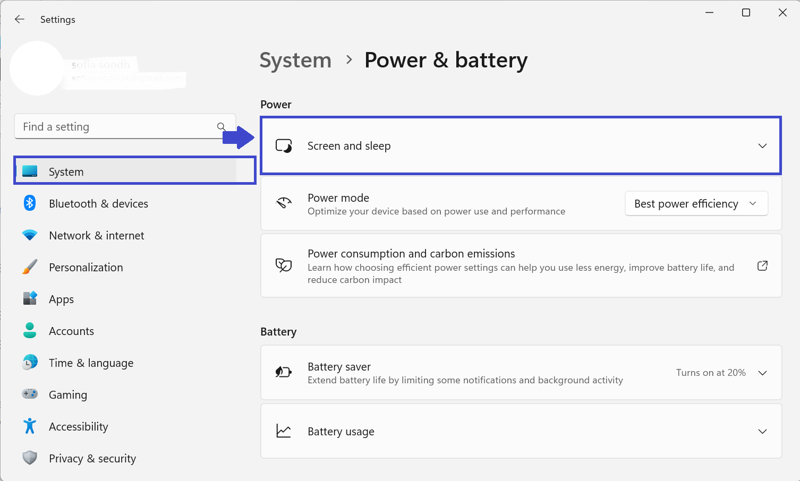This screenshot has width=800, height=481.
Task: Click the Bluetooth icon in sidebar
Action: (x=30, y=203)
